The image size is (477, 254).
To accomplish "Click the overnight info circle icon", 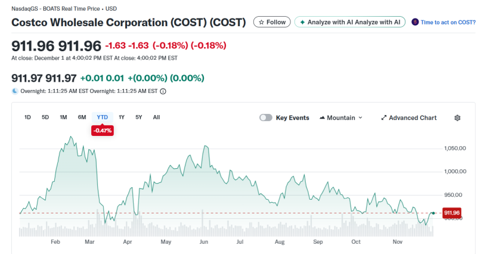I will (163, 91).
